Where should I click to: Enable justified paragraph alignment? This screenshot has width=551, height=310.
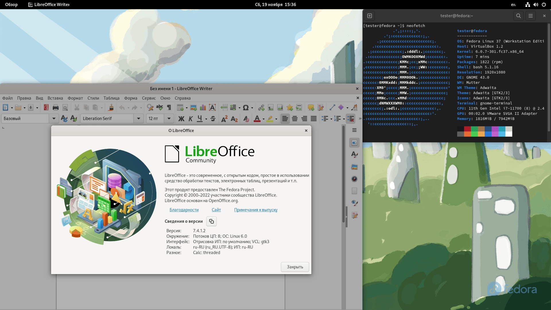click(x=314, y=119)
